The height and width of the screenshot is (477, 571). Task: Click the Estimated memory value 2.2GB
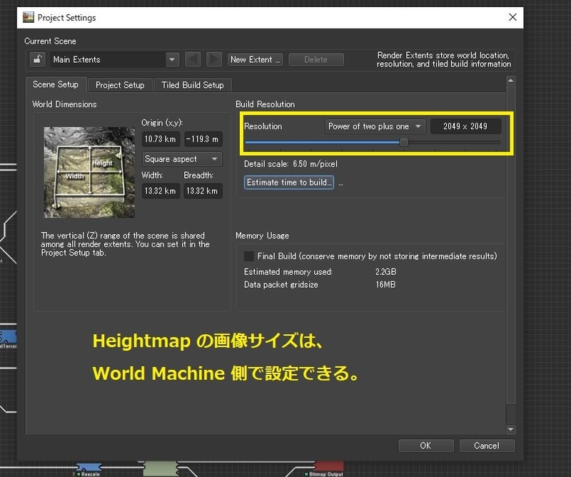(385, 272)
